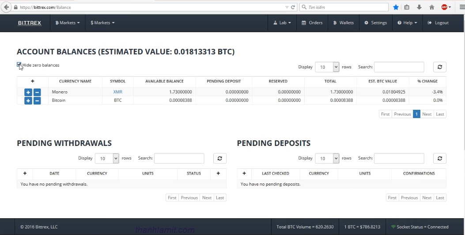This screenshot has height=235, width=465.
Task: Click Total BTC Volume footer text
Action: pyautogui.click(x=305, y=227)
